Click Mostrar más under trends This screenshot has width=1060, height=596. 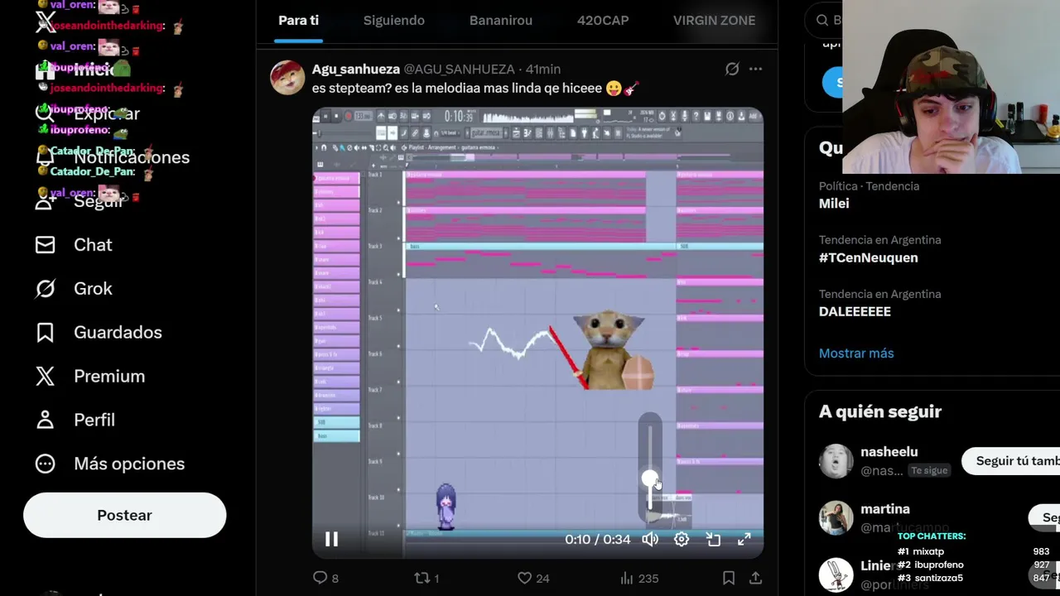point(856,353)
